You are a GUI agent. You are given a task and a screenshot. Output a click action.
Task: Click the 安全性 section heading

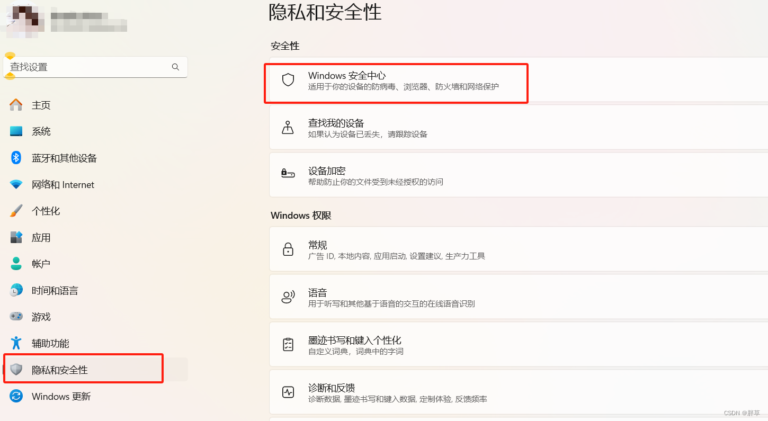[x=285, y=46]
